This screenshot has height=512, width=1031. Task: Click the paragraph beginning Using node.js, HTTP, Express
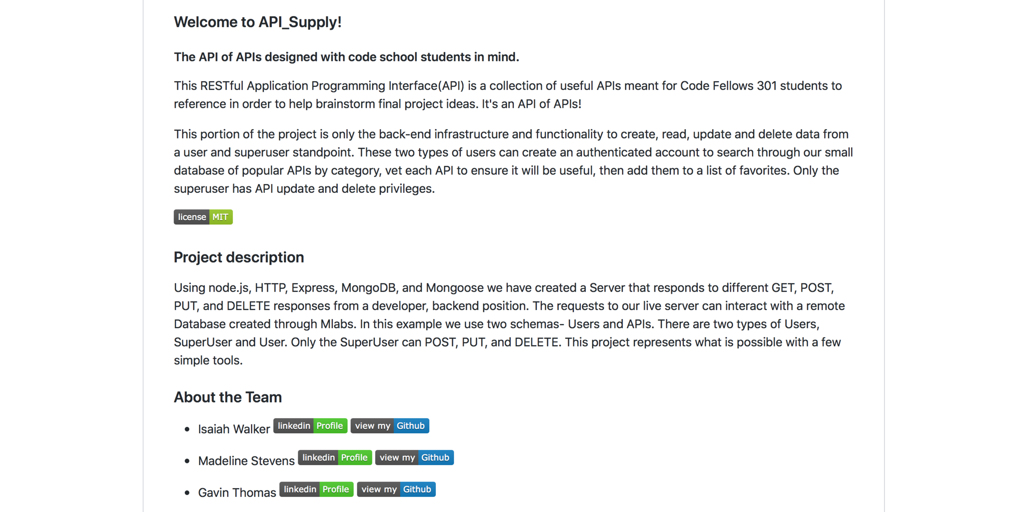click(x=509, y=324)
